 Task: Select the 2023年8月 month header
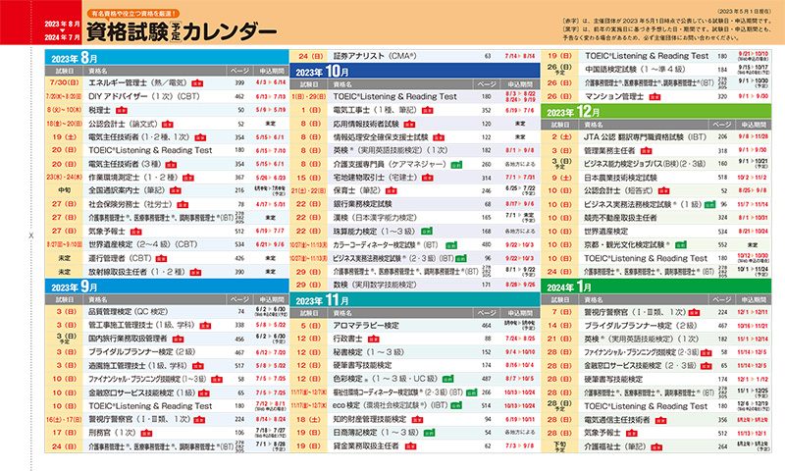click(167, 57)
